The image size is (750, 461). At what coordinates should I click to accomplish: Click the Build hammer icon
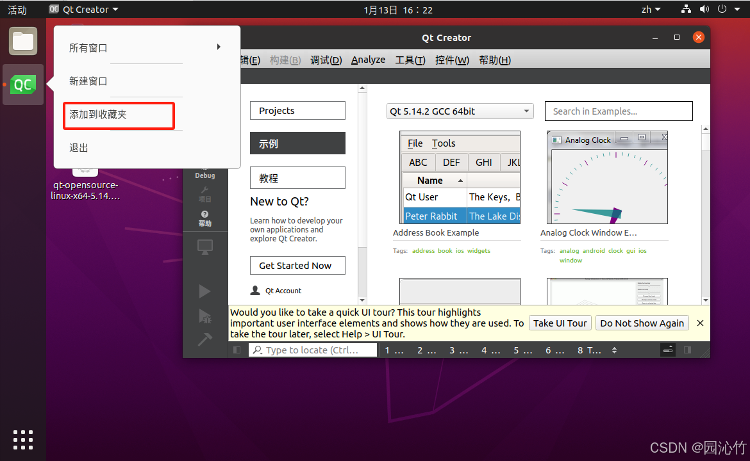click(x=204, y=339)
